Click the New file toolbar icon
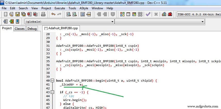Viewport: 221px width, 109px height. pos(5,14)
